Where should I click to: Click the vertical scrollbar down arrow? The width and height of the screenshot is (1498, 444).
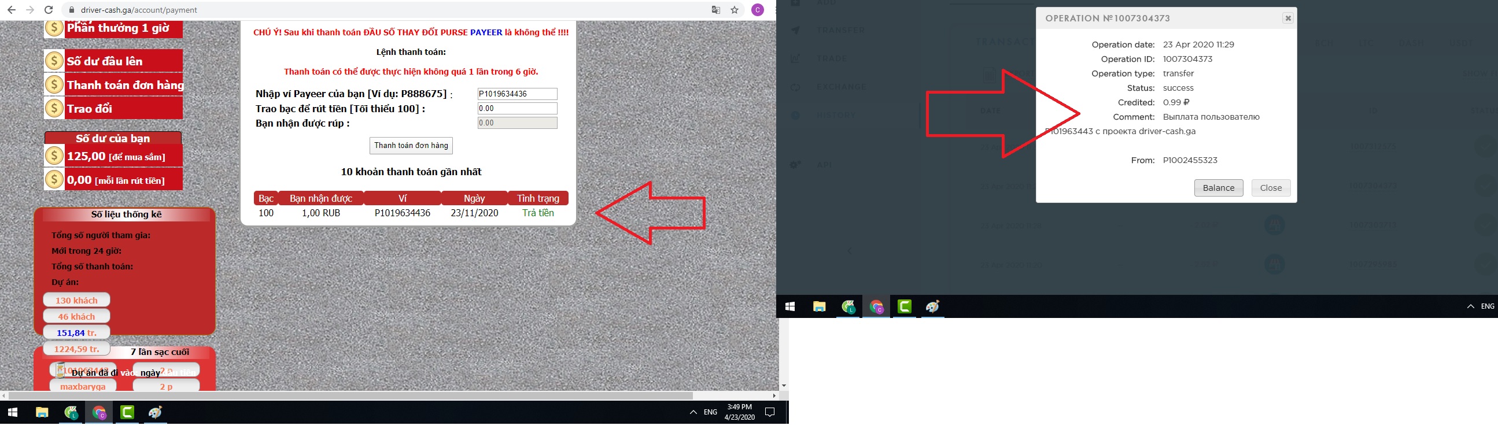[x=783, y=386]
